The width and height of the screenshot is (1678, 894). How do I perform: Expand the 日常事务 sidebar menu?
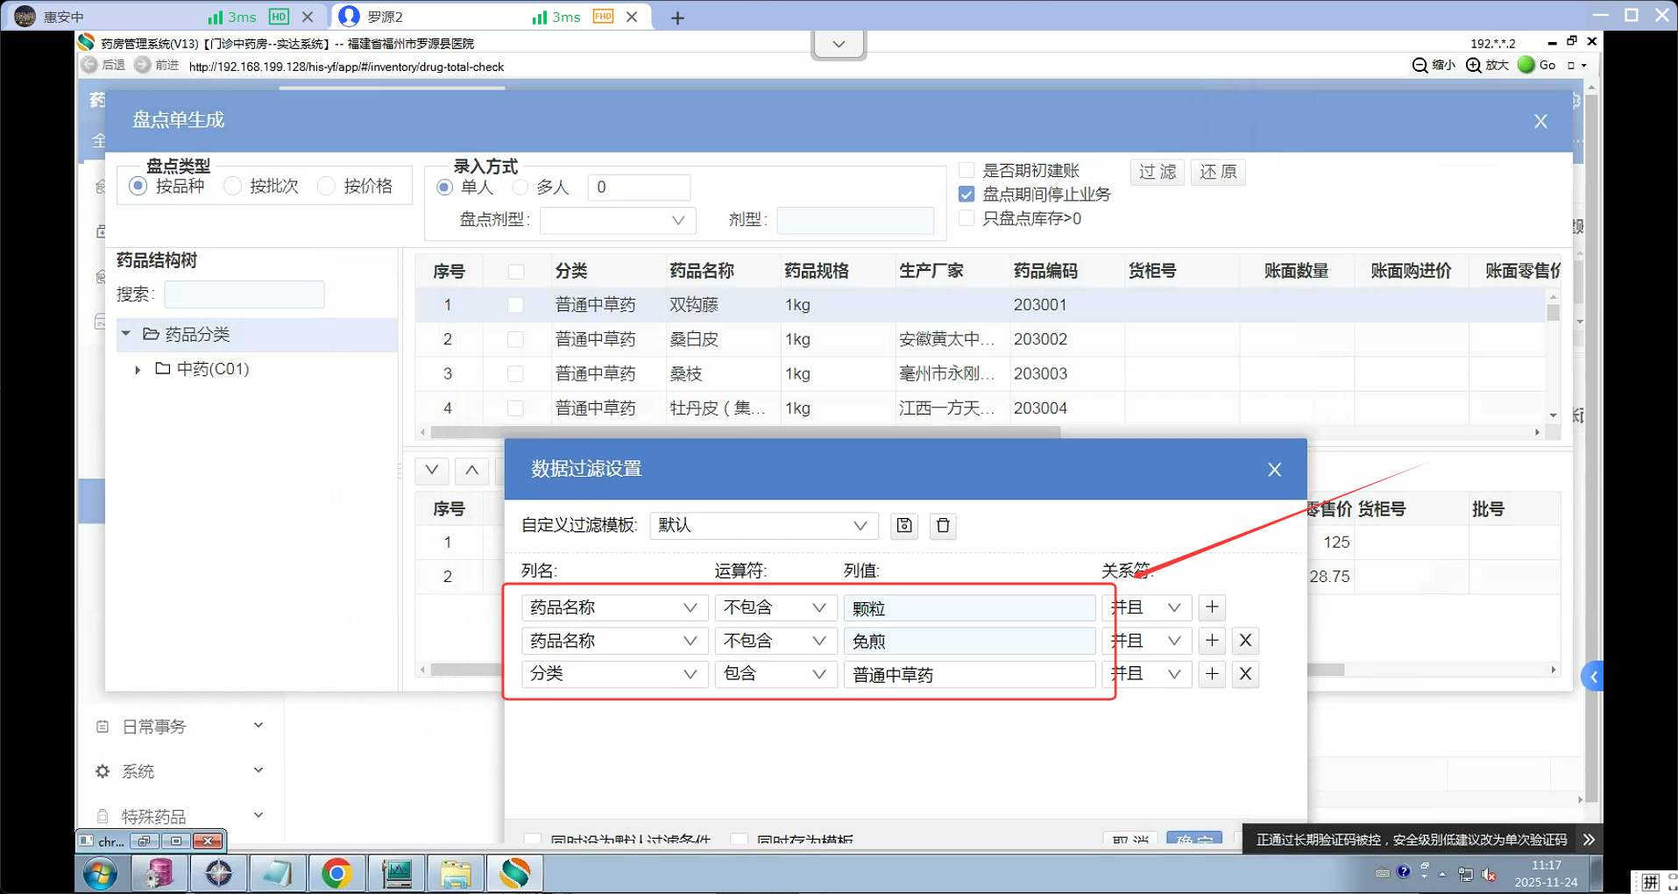pos(179,727)
